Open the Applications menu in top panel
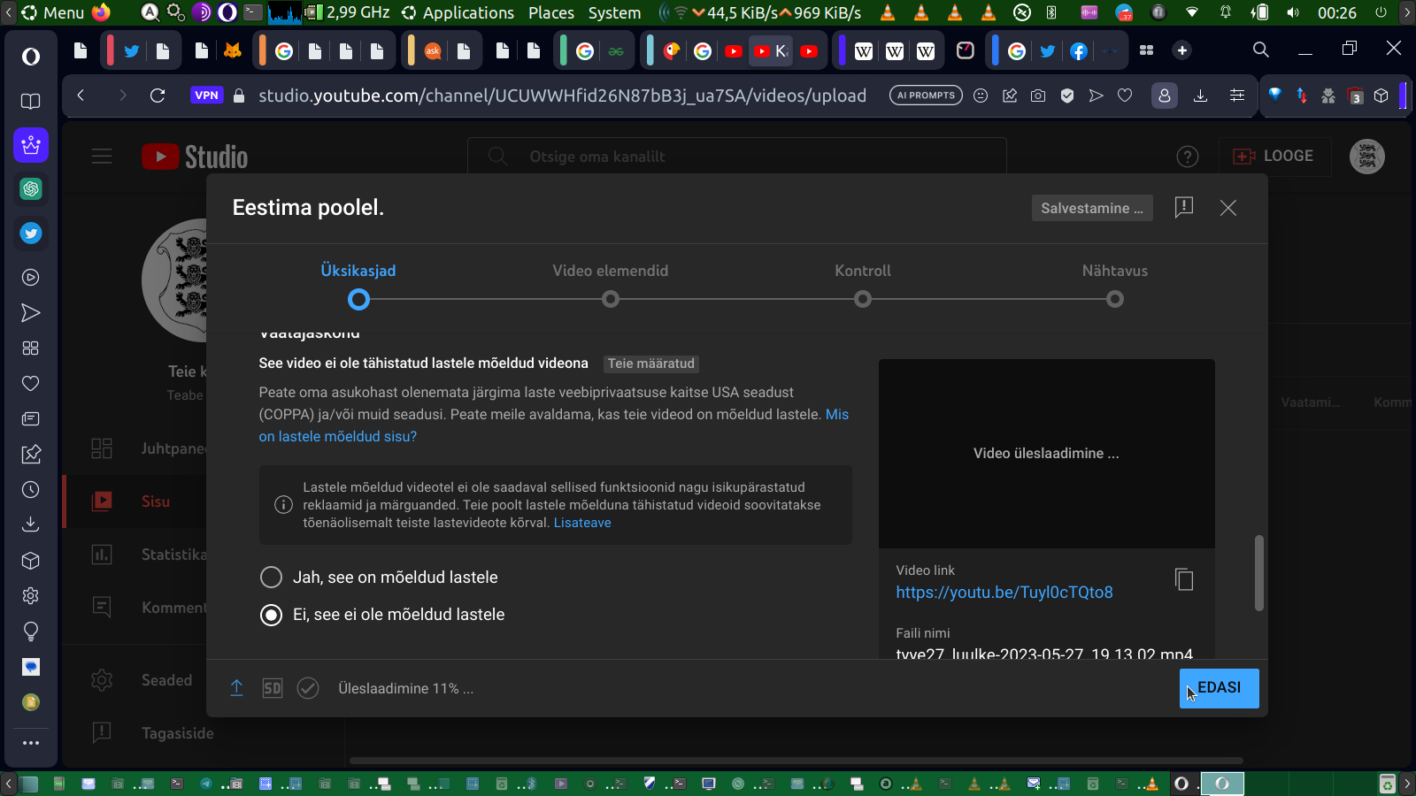1416x796 pixels. [x=467, y=12]
